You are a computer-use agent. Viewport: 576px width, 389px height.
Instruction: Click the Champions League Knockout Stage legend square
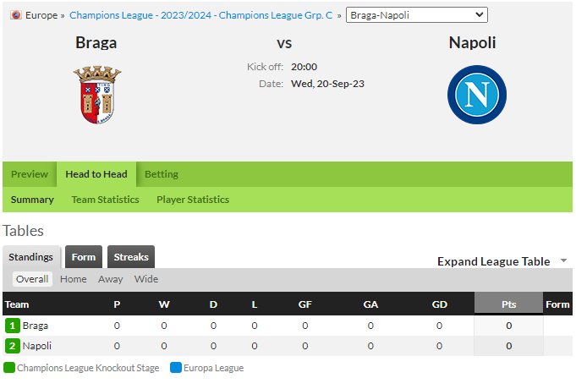pos(9,368)
